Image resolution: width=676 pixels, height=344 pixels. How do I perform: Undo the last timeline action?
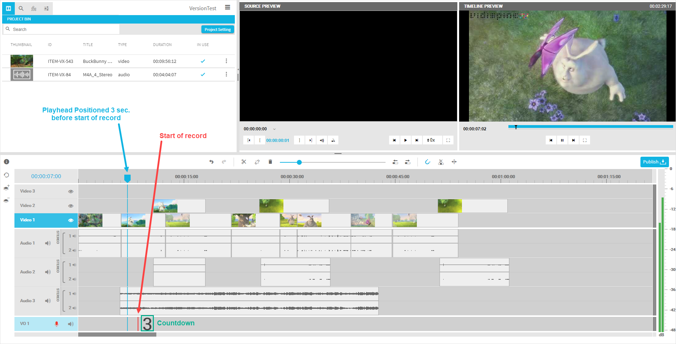click(x=211, y=162)
